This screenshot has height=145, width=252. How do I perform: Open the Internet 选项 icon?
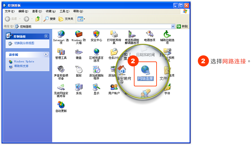61,34
